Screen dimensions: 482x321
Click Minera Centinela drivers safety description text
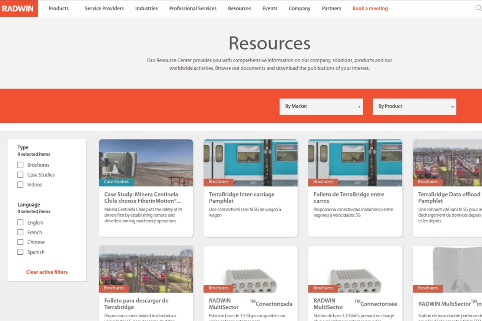click(x=143, y=215)
